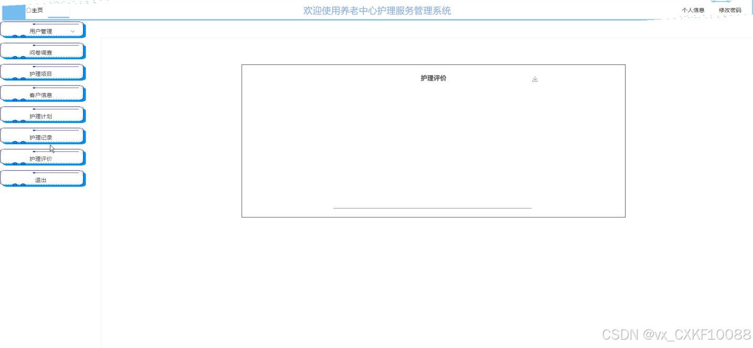Click the home icon beside 主页
The width and height of the screenshot is (753, 348).
[x=28, y=10]
